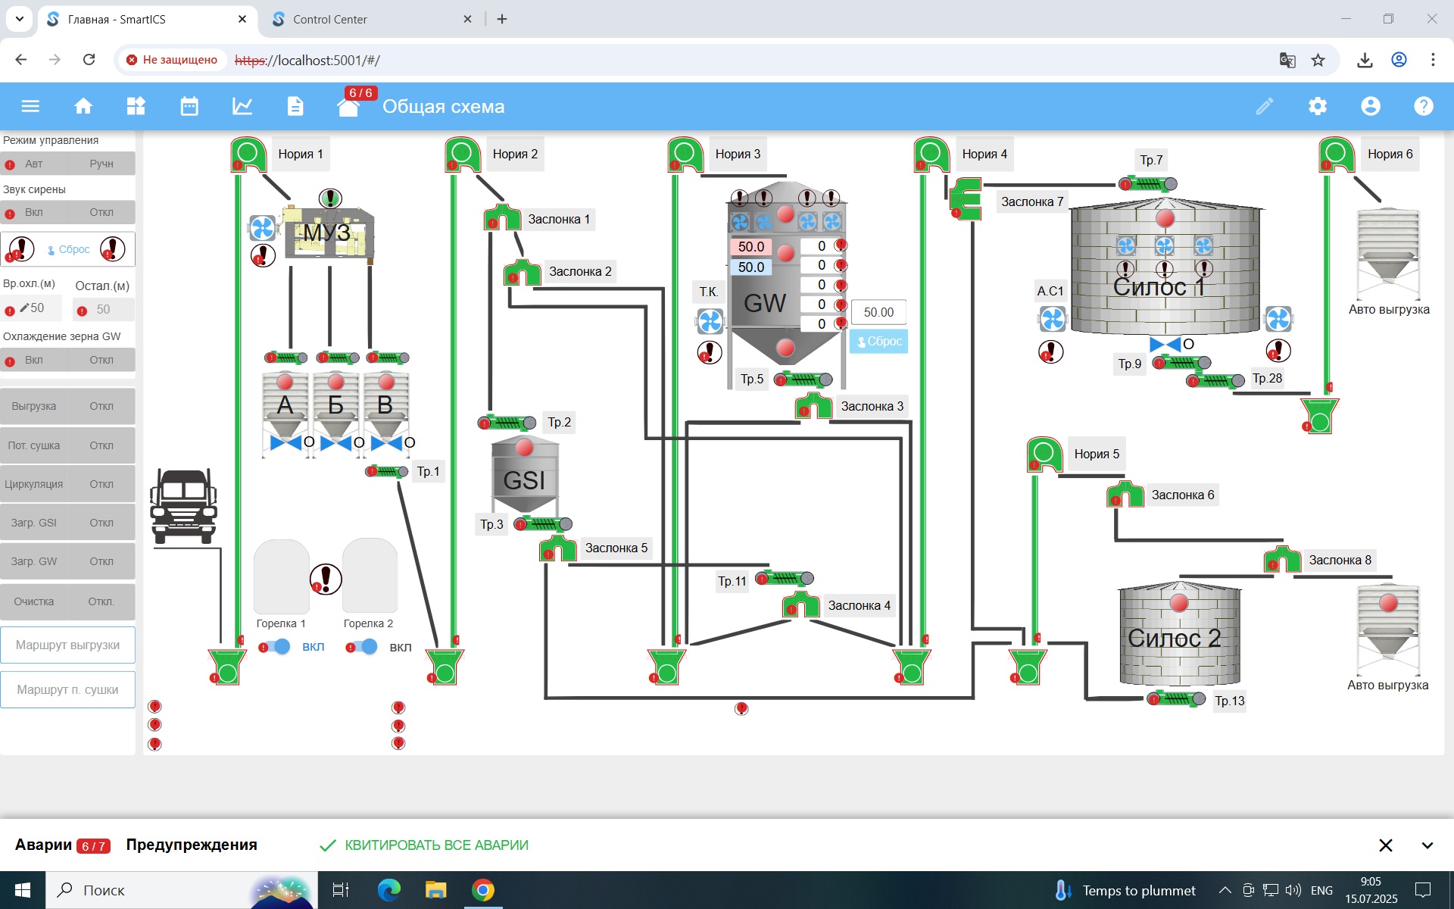Open the reports document icon
Viewport: 1454px width, 909px height.
pos(295,106)
